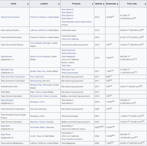Open the Giga New York link
The width and height of the screenshot is (147, 146).
coord(7,70)
